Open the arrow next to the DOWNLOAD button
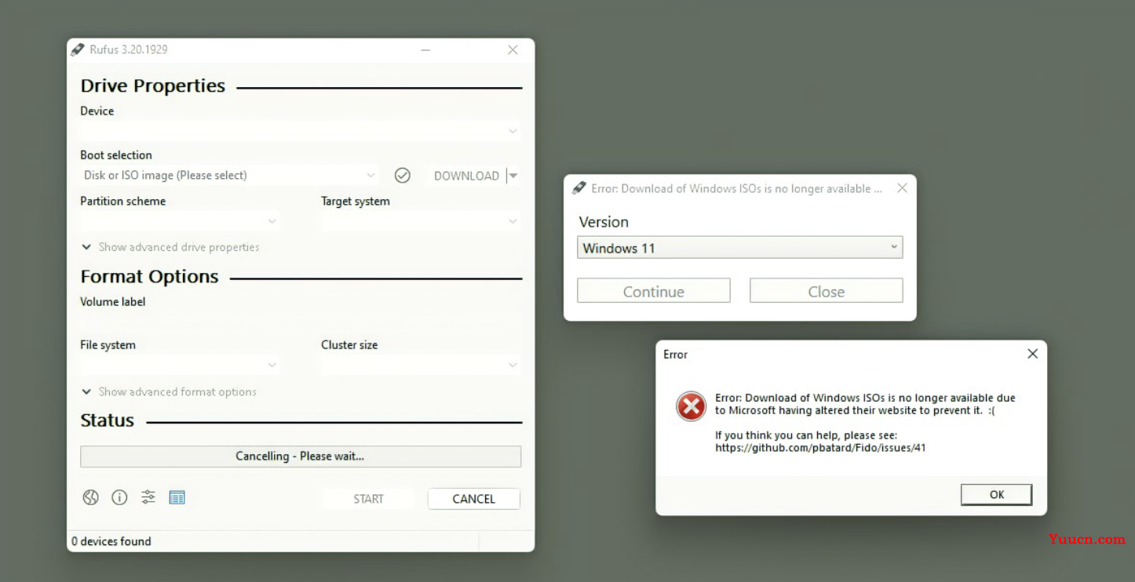The image size is (1135, 582). 513,176
